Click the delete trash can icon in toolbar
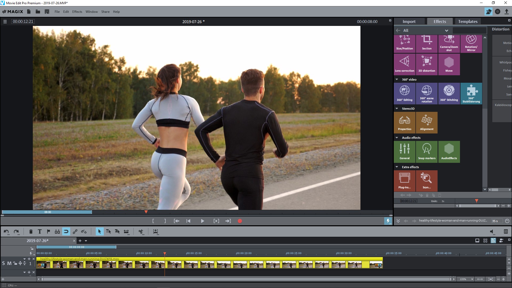This screenshot has width=512, height=288. [x=31, y=232]
